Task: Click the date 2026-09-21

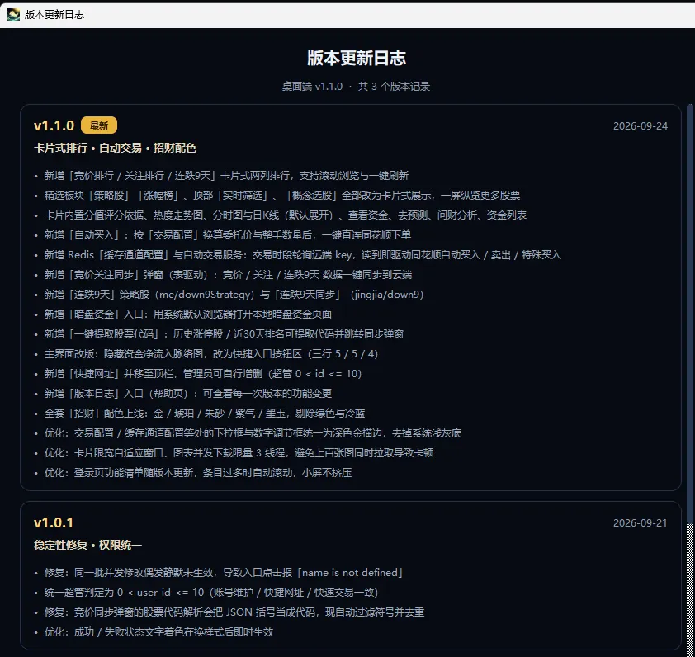Action: point(640,523)
